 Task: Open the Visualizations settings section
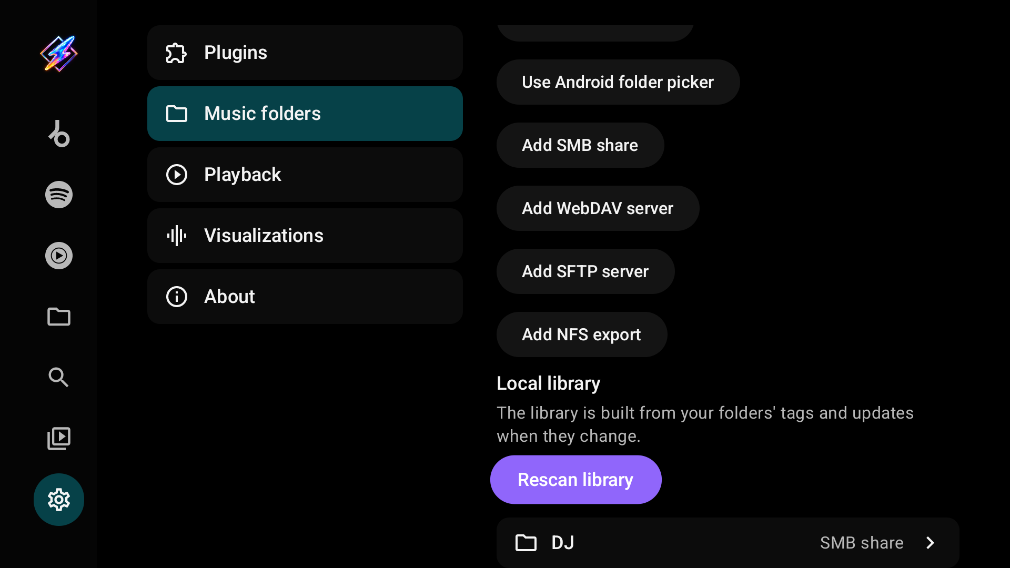tap(305, 236)
